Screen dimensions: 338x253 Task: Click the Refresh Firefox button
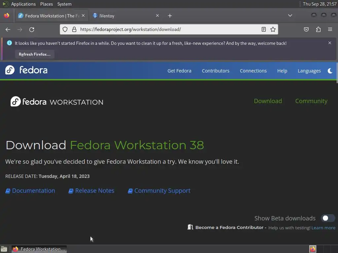[34, 54]
